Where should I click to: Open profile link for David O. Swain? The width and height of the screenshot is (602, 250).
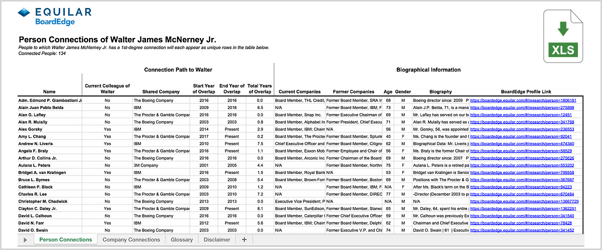[521, 230]
